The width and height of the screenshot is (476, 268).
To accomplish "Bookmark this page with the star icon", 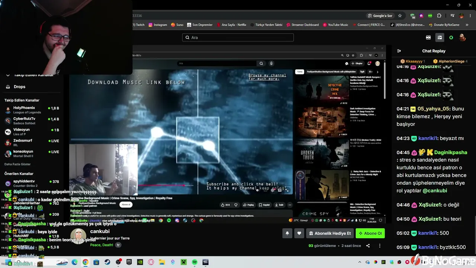I will click(x=400, y=16).
